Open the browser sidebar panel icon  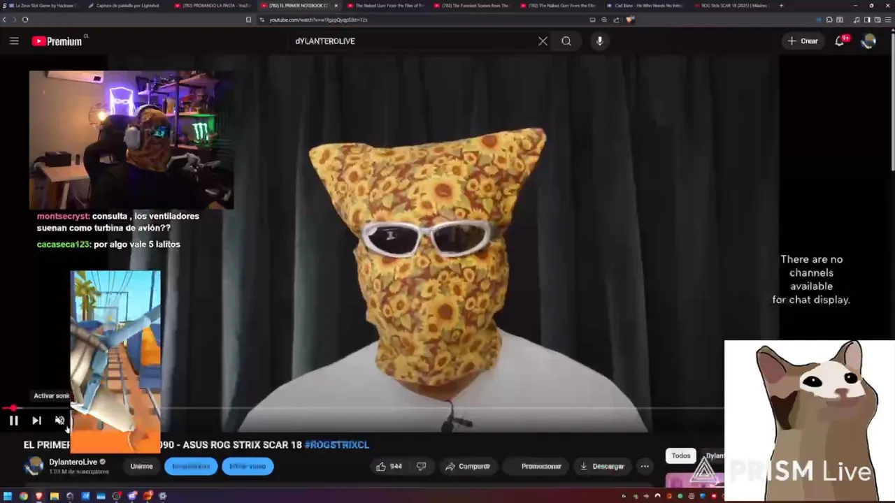[x=867, y=20]
